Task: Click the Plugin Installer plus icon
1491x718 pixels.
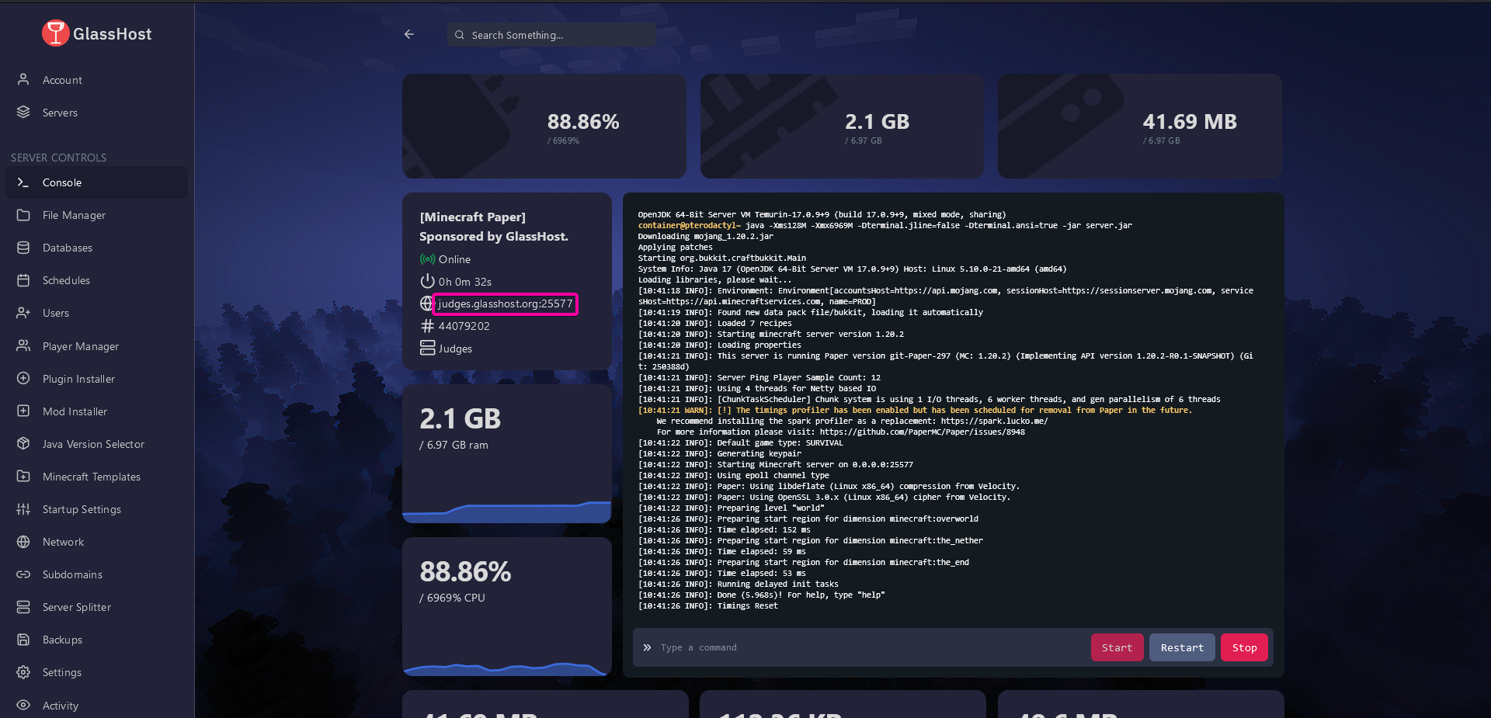Action: [x=23, y=379]
